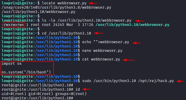Click the 'locate webbrowser.py' command text
This screenshot has height=100, width=186.
pyautogui.click(x=64, y=3)
